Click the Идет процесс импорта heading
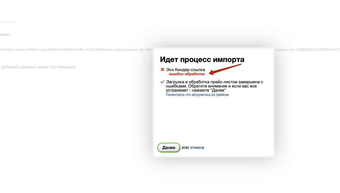 coord(202,59)
